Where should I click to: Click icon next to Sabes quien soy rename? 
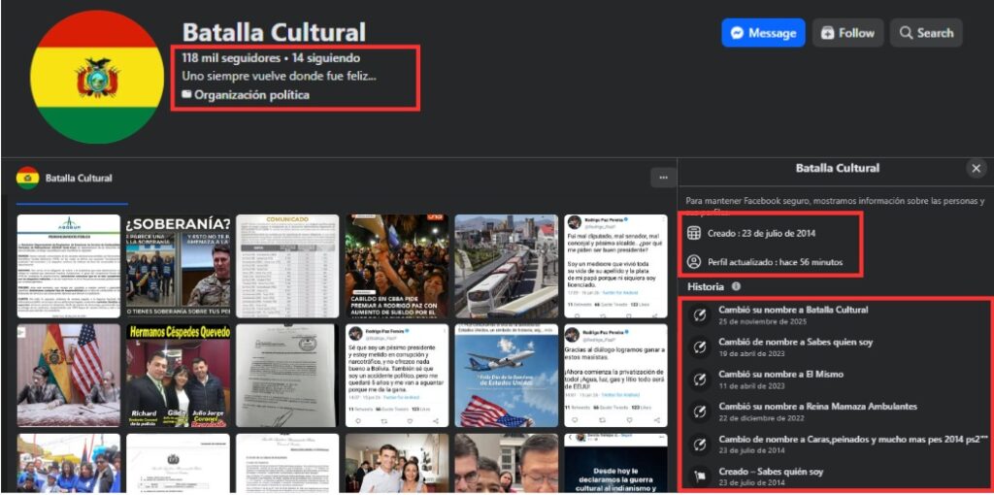click(x=700, y=347)
